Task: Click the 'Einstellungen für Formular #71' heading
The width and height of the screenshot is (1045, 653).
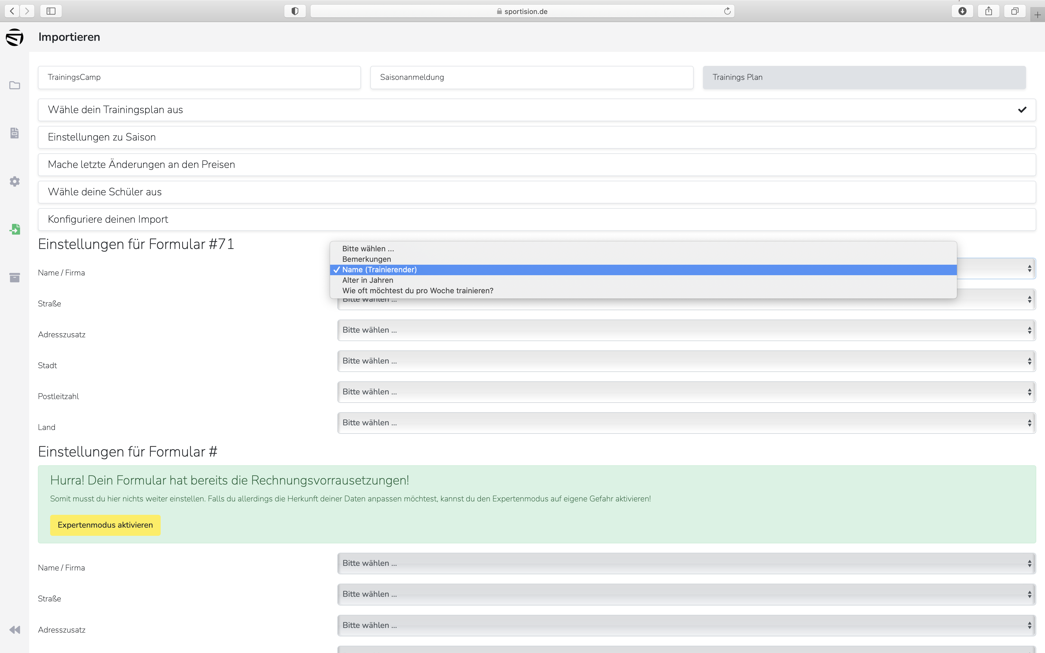Action: tap(136, 245)
